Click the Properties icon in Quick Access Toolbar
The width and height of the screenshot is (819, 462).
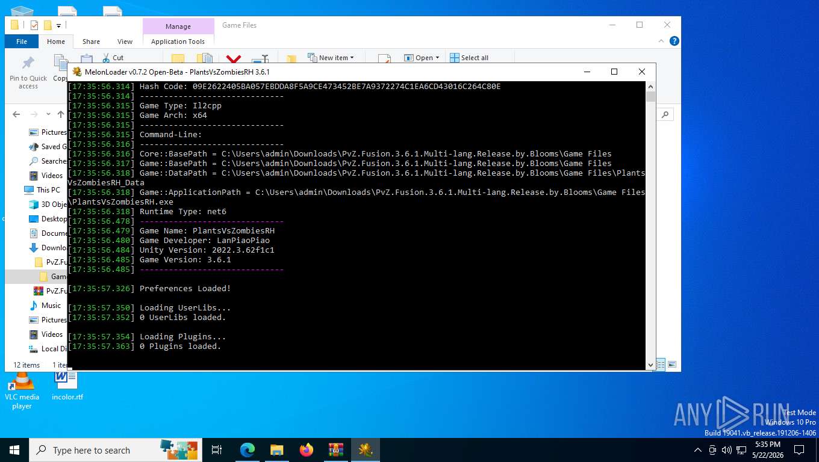click(34, 25)
